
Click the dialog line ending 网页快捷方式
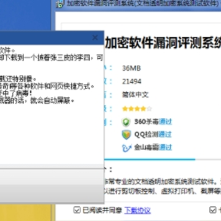pyautogui.click(x=47, y=87)
